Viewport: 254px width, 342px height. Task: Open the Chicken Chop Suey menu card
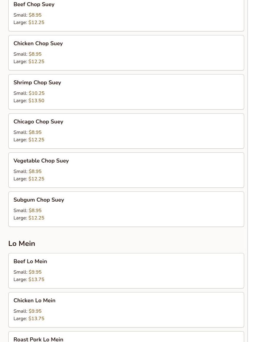(x=126, y=53)
